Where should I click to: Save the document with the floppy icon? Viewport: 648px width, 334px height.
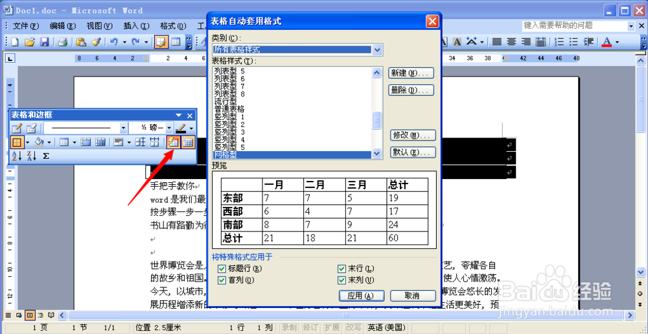44,42
